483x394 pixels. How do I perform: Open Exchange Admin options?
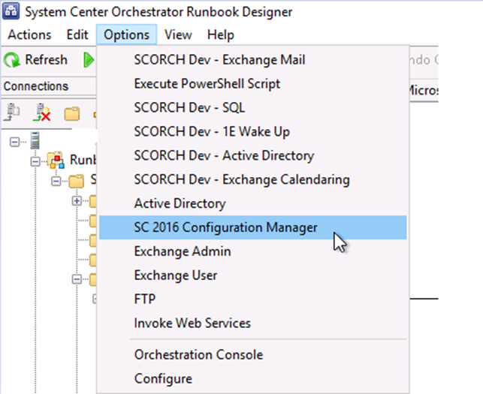(252, 251)
